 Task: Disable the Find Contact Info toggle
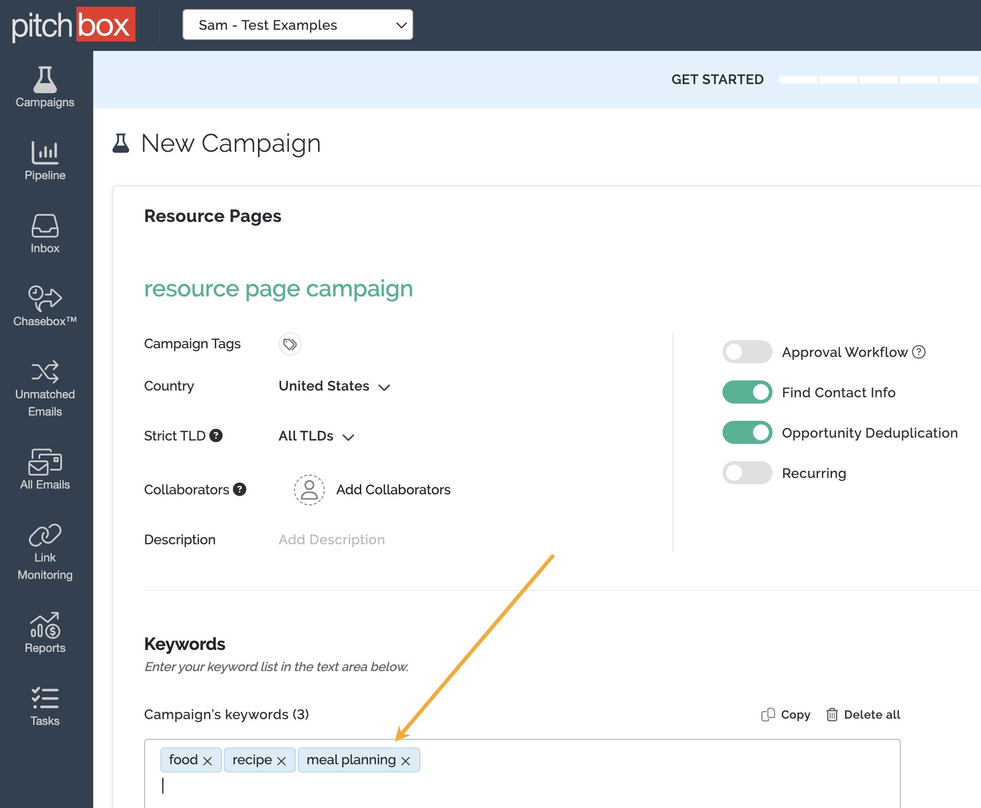747,392
